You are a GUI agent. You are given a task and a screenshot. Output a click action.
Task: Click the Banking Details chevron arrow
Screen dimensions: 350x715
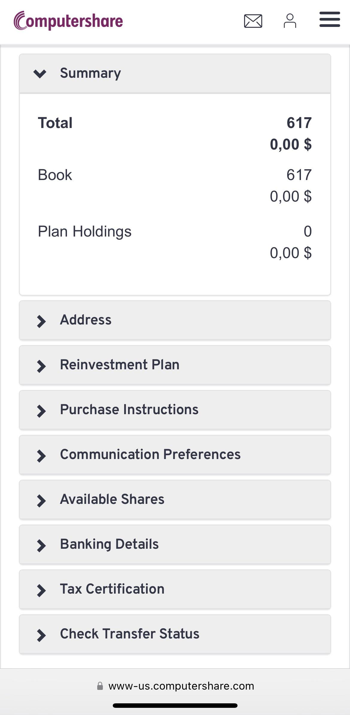41,546
